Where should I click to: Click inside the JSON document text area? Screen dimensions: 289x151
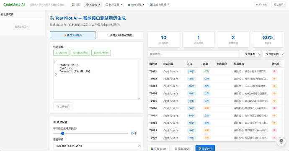97,79
